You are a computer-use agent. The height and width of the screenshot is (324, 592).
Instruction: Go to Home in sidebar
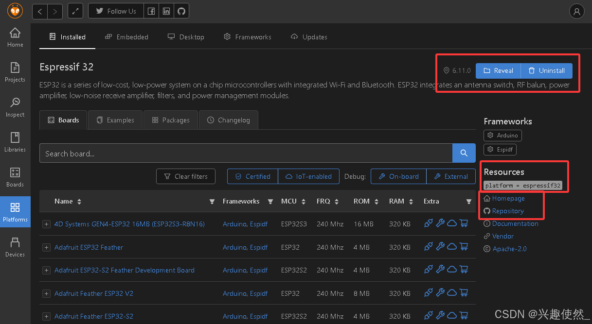15,37
